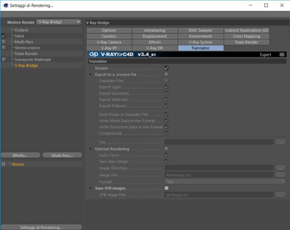This screenshot has height=230, width=290.
Task: Switch to the Antialiasing tab
Action: click(155, 30)
